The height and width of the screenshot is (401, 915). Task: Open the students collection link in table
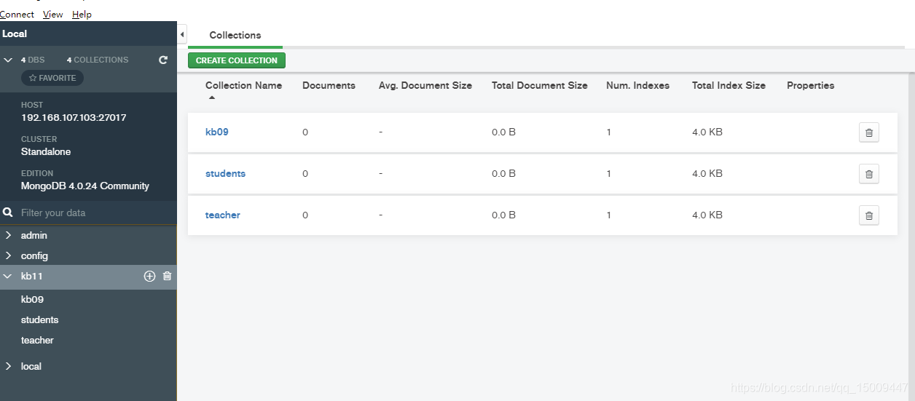click(225, 173)
